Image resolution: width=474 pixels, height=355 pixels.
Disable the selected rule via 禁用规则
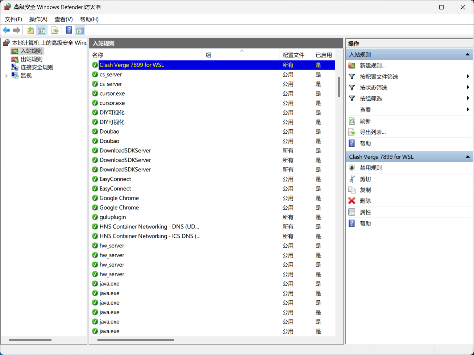pos(370,168)
